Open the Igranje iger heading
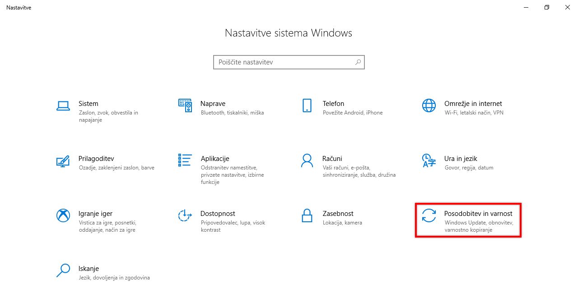This screenshot has width=578, height=293. 95,214
